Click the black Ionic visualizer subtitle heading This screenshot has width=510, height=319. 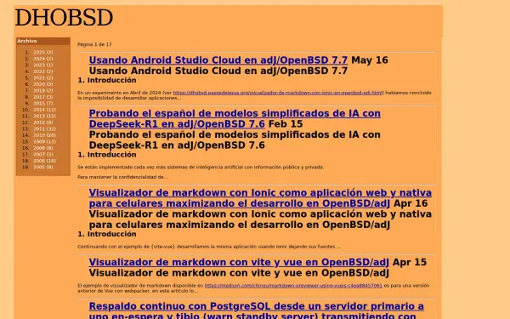coord(260,219)
